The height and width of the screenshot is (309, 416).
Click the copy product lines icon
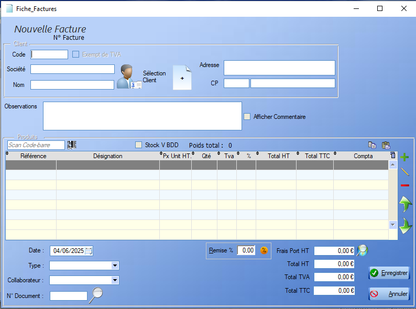(x=372, y=145)
